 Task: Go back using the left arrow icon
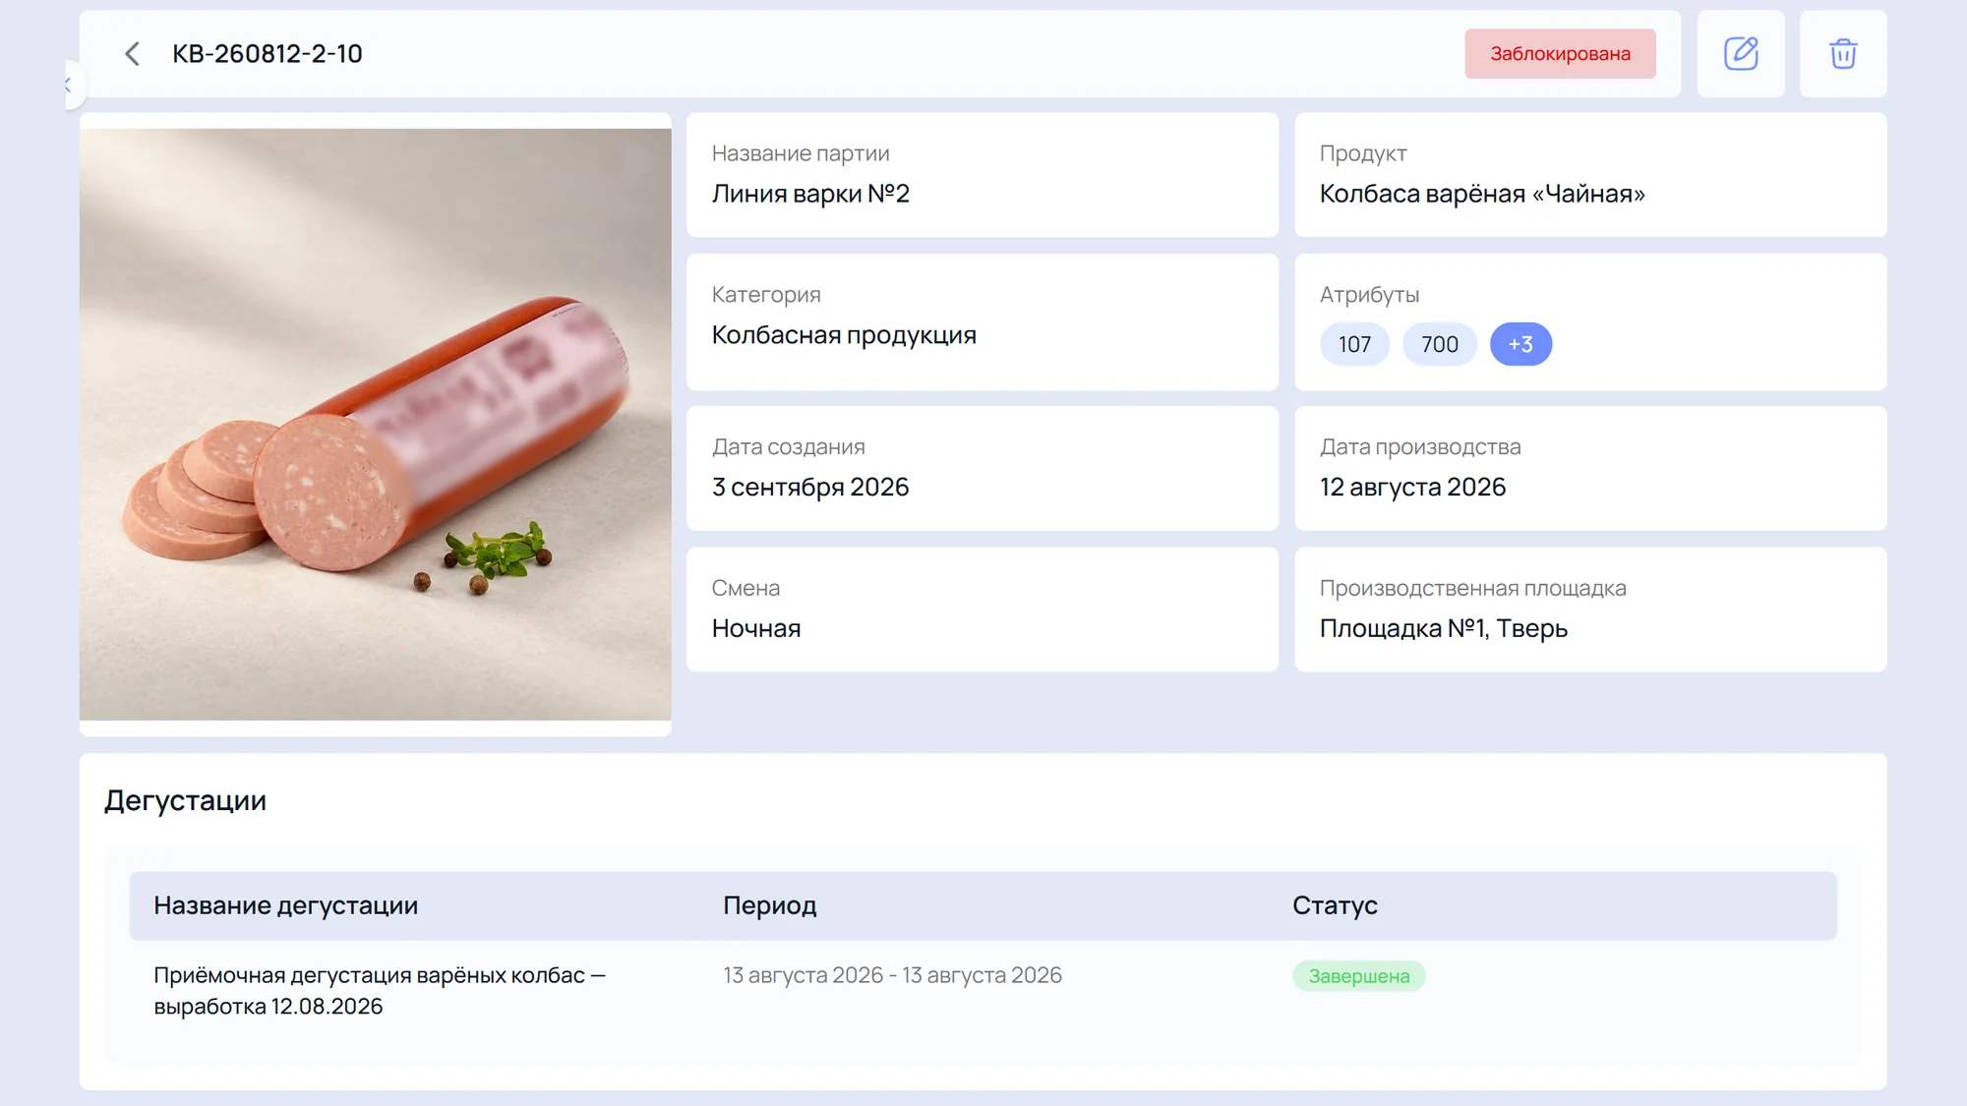133,53
